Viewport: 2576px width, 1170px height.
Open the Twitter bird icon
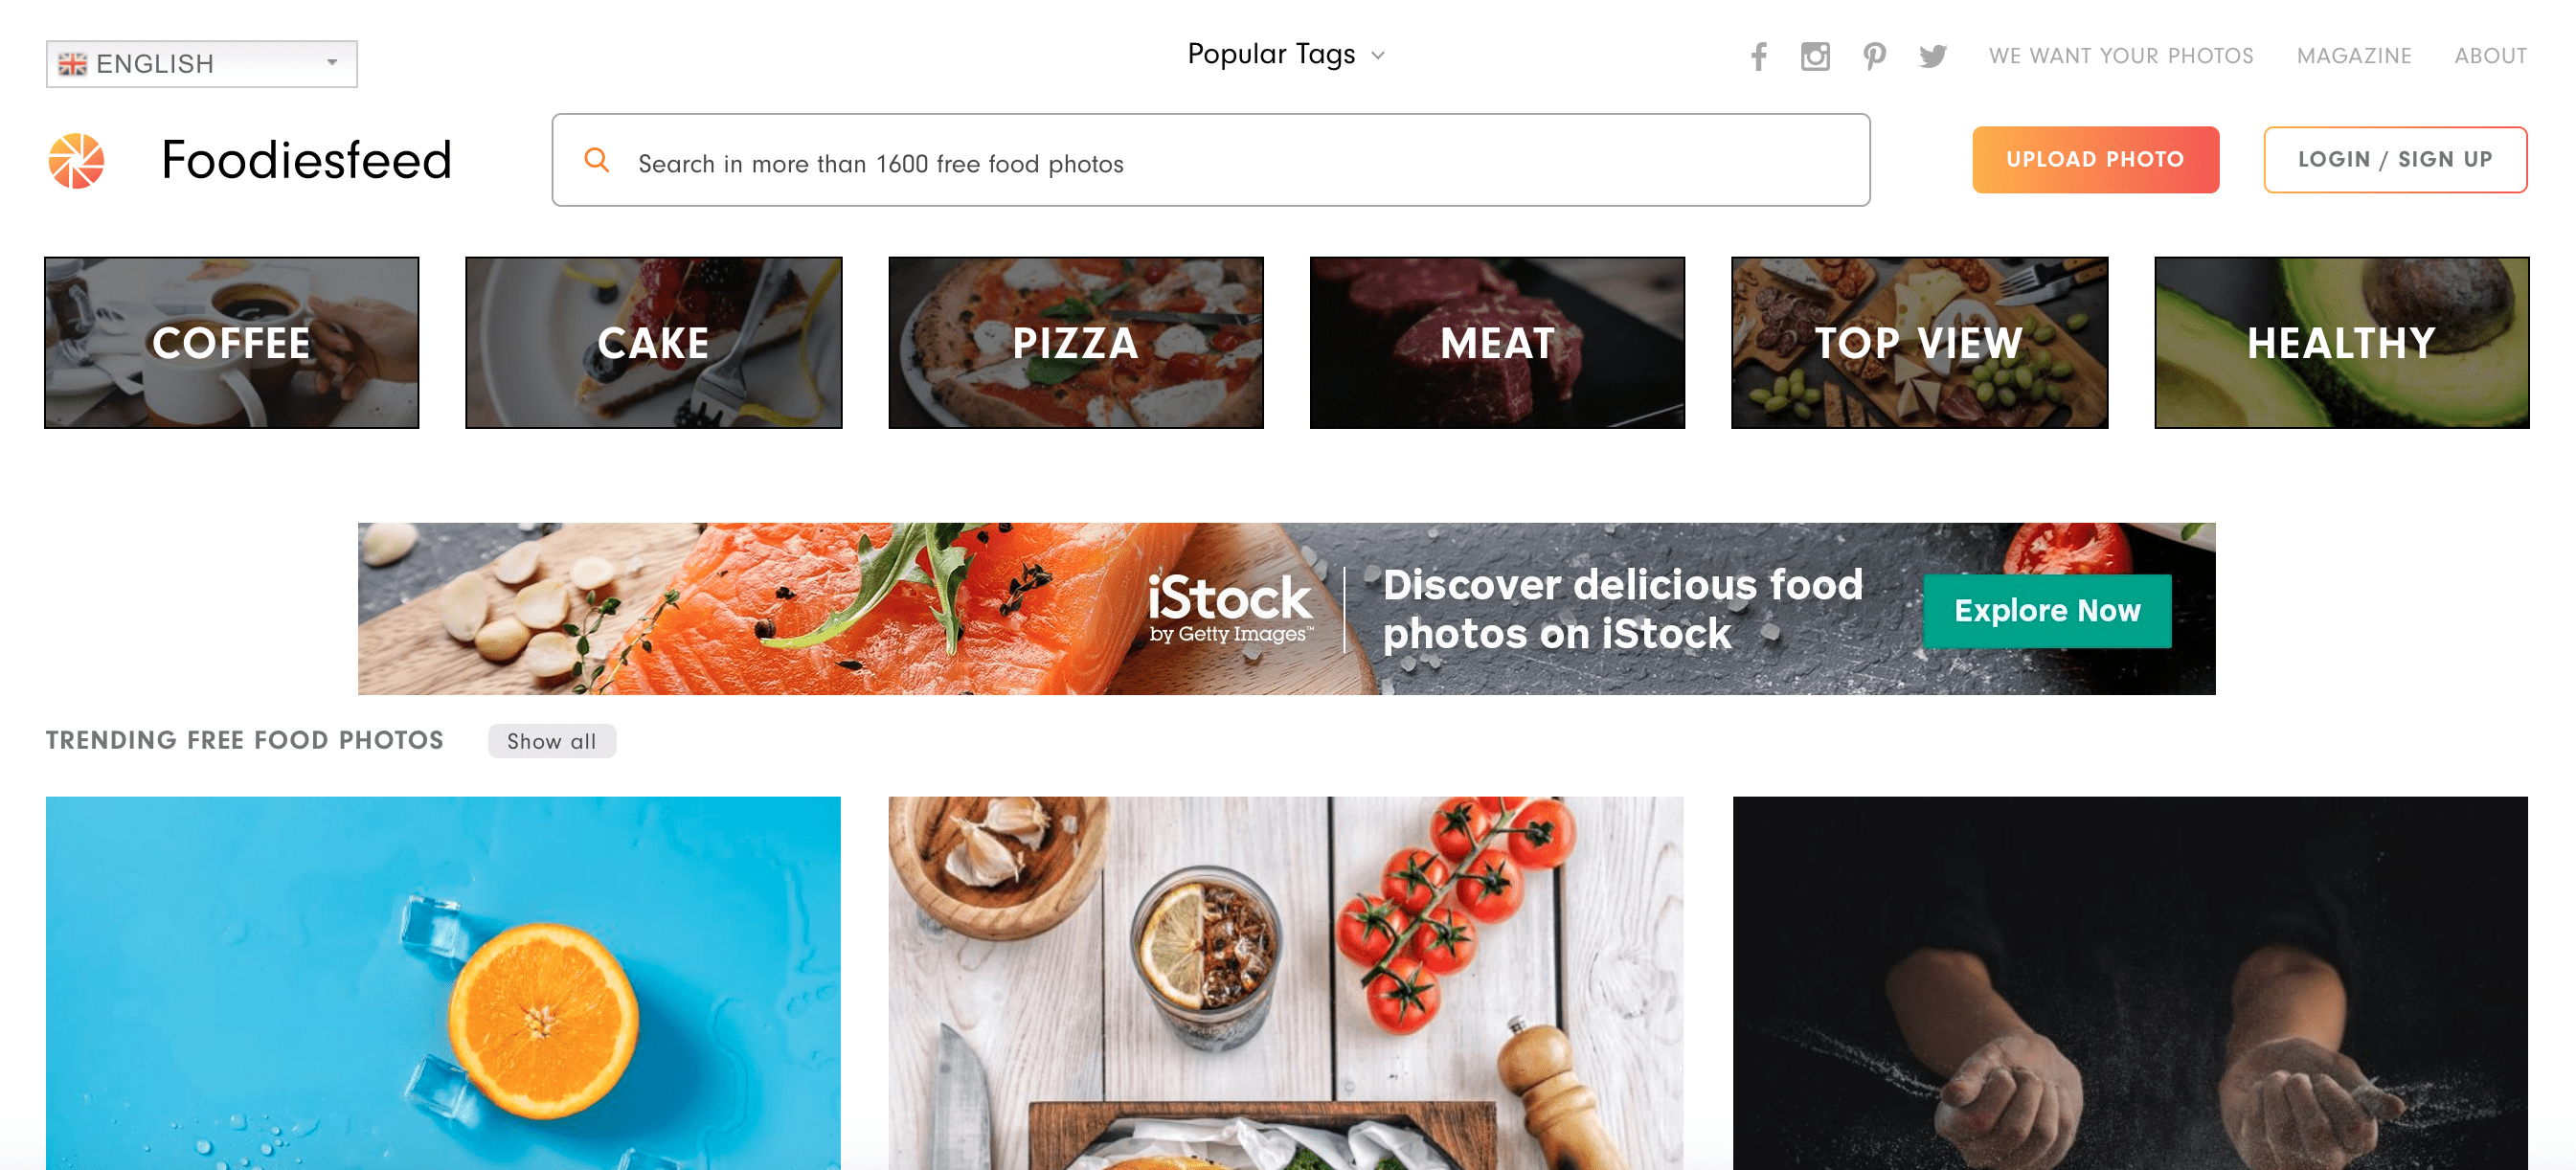pyautogui.click(x=1932, y=56)
